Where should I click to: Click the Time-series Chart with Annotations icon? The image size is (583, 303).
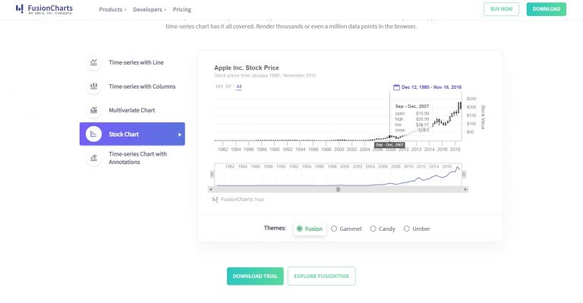(93, 158)
